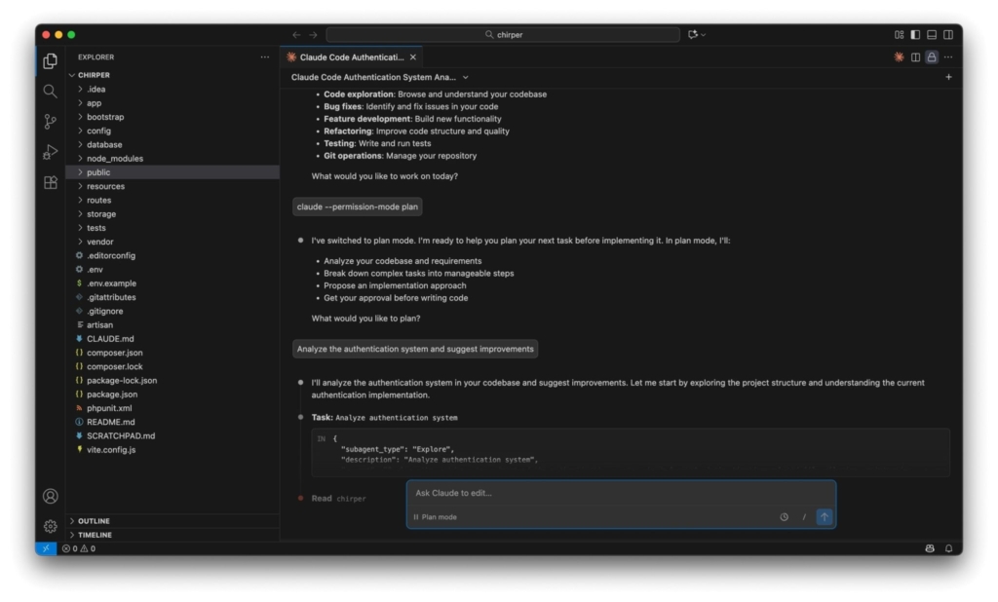The height and width of the screenshot is (602, 998).
Task: Open the .gitignore file
Action: (173, 311)
